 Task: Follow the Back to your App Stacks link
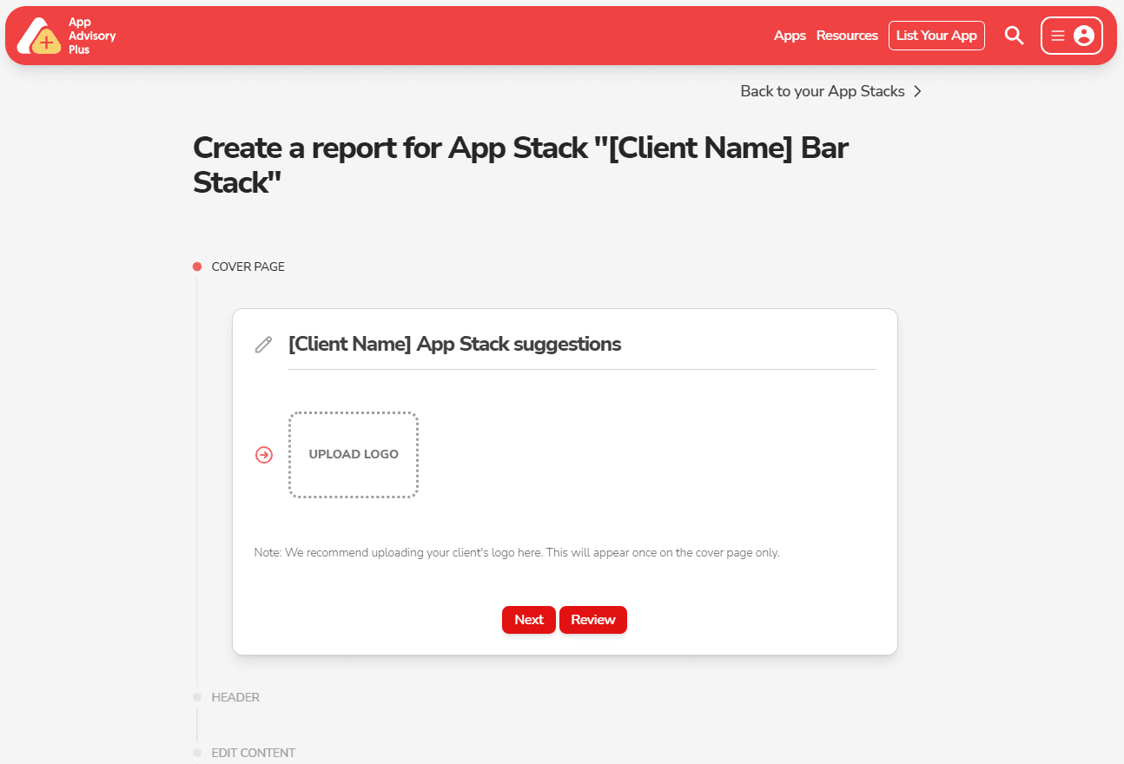(822, 91)
